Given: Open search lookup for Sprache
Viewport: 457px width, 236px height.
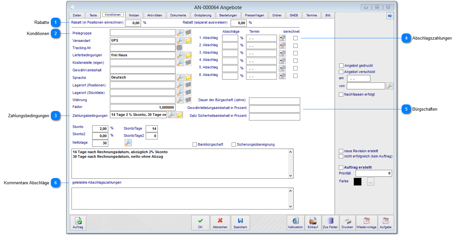Looking at the screenshot, I should tap(180, 77).
